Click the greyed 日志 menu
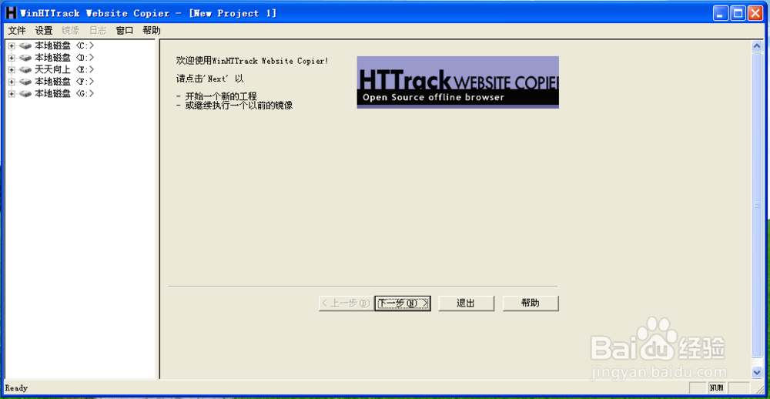770x399 pixels. (98, 31)
